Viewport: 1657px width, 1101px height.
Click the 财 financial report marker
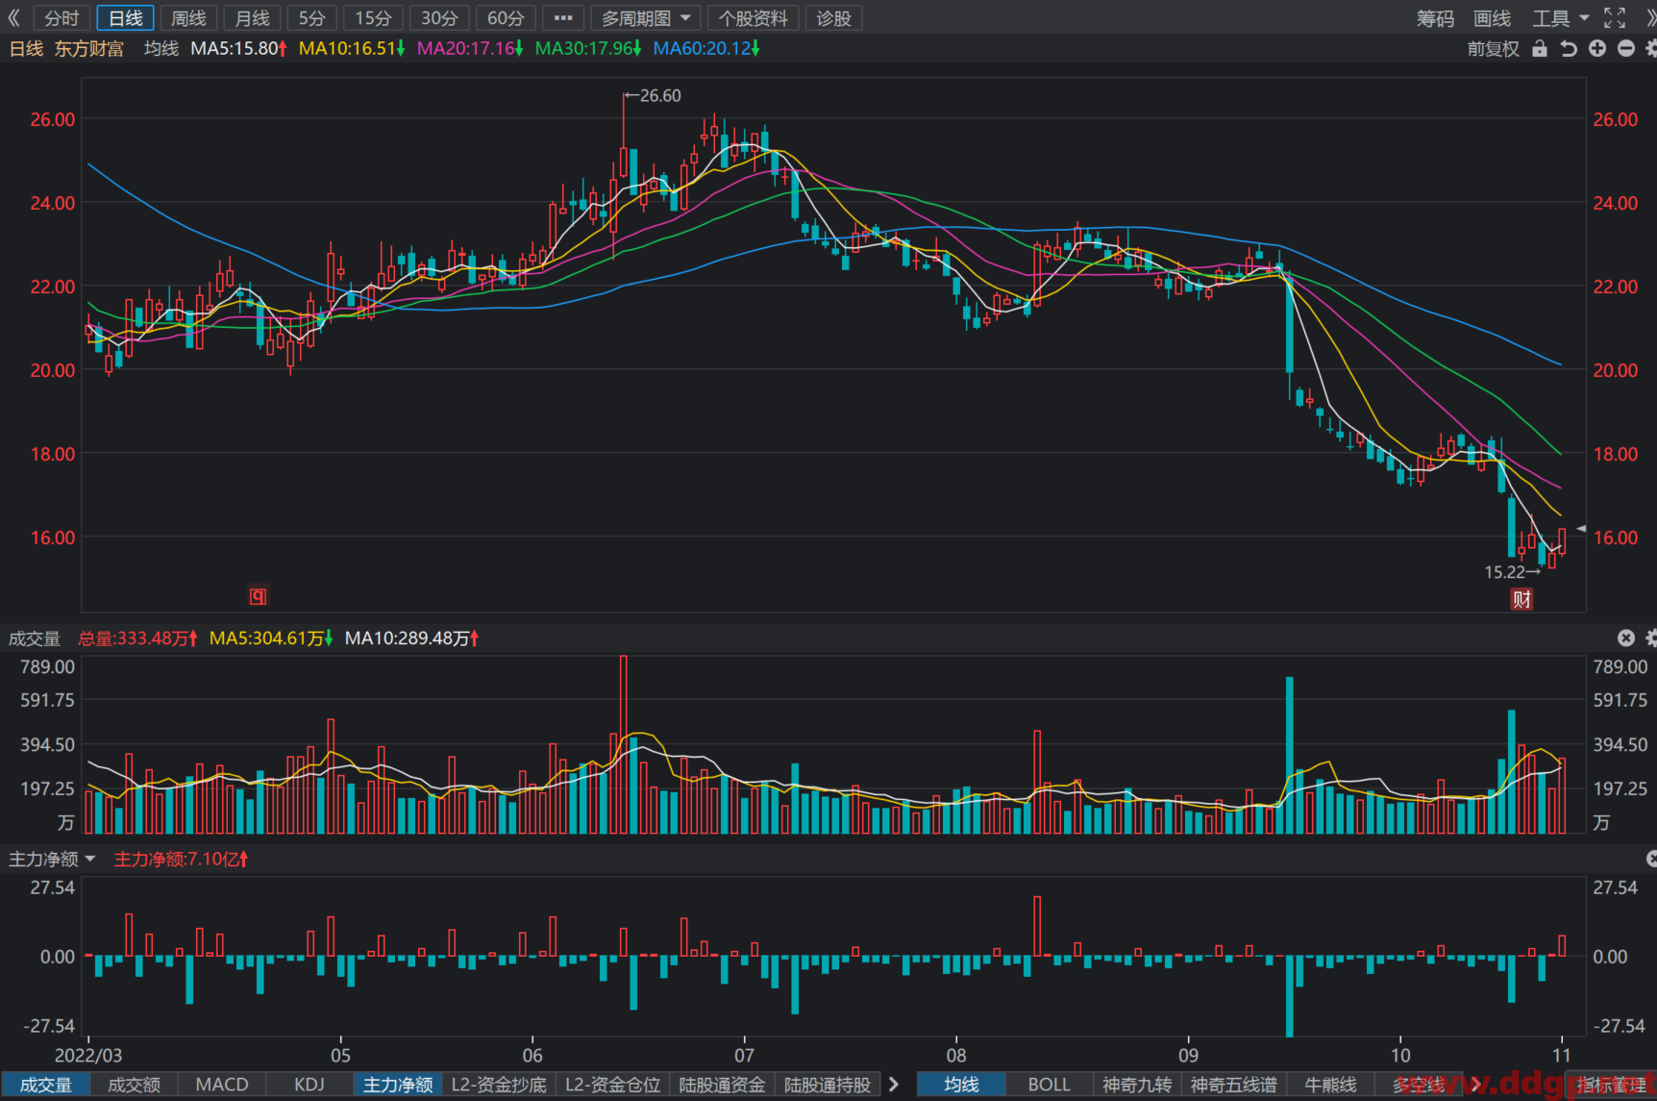[x=1521, y=599]
